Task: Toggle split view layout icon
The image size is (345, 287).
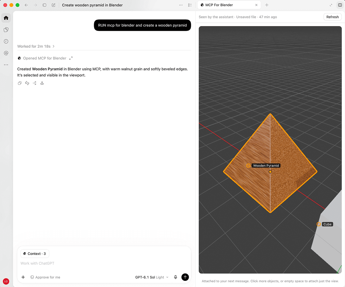Action: point(340,5)
